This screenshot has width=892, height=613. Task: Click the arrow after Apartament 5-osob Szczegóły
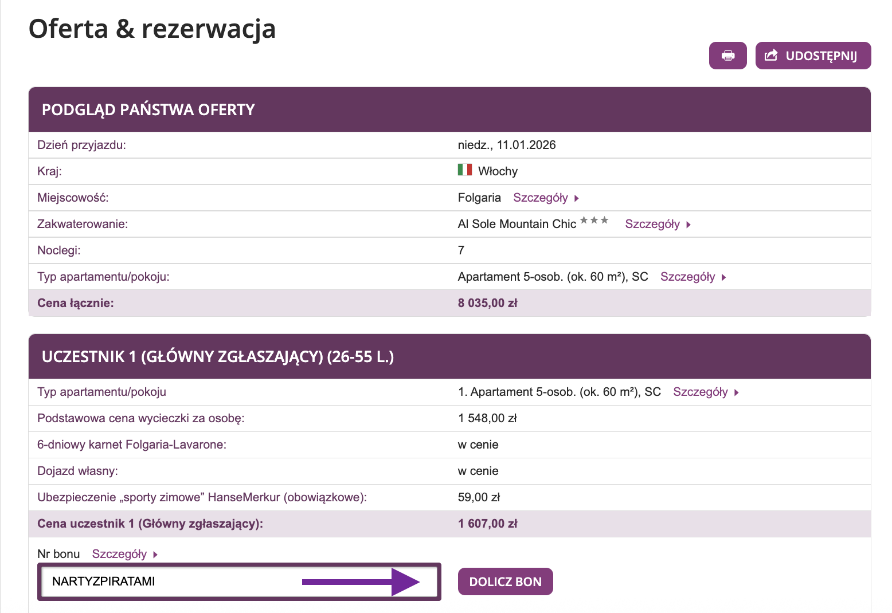pyautogui.click(x=723, y=277)
